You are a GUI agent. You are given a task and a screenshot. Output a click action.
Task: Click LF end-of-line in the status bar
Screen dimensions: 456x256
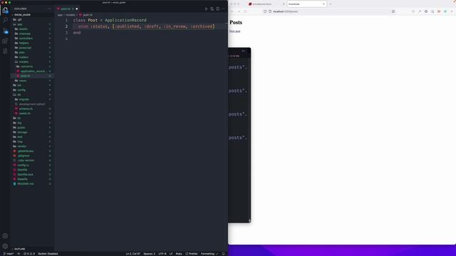coord(171,254)
